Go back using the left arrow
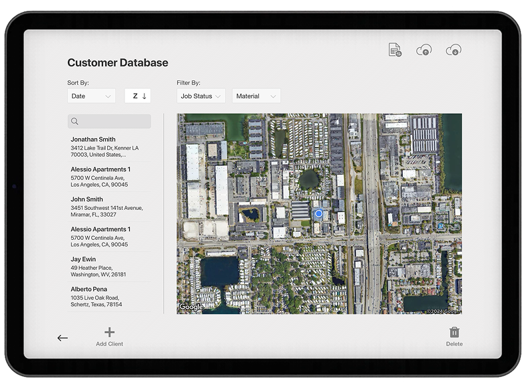The height and width of the screenshot is (388, 530). click(63, 338)
